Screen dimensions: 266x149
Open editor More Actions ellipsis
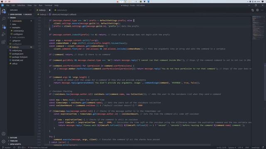tap(262, 10)
